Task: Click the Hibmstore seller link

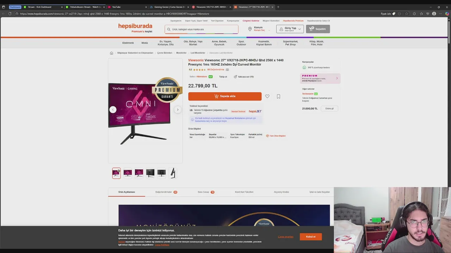Action: (x=202, y=77)
